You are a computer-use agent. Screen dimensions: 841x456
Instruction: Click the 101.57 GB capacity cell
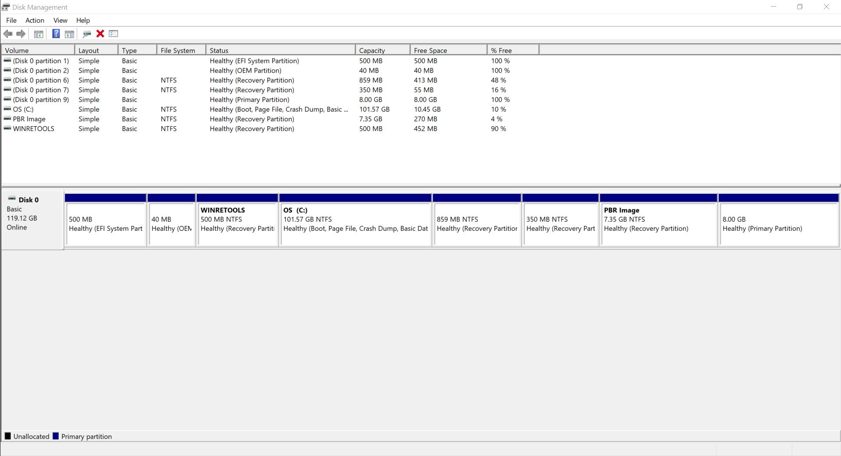(374, 109)
